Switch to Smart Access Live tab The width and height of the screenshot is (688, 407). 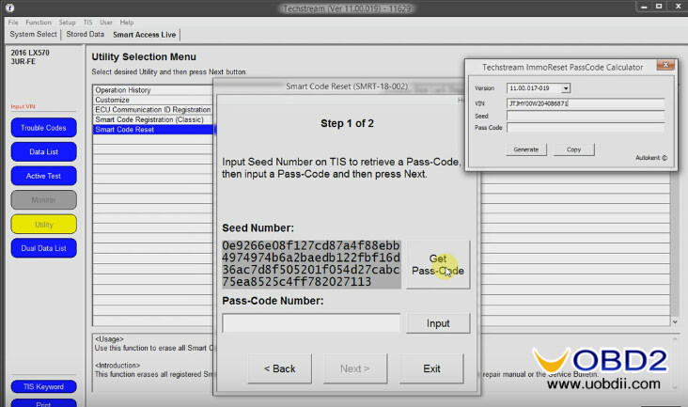click(145, 35)
